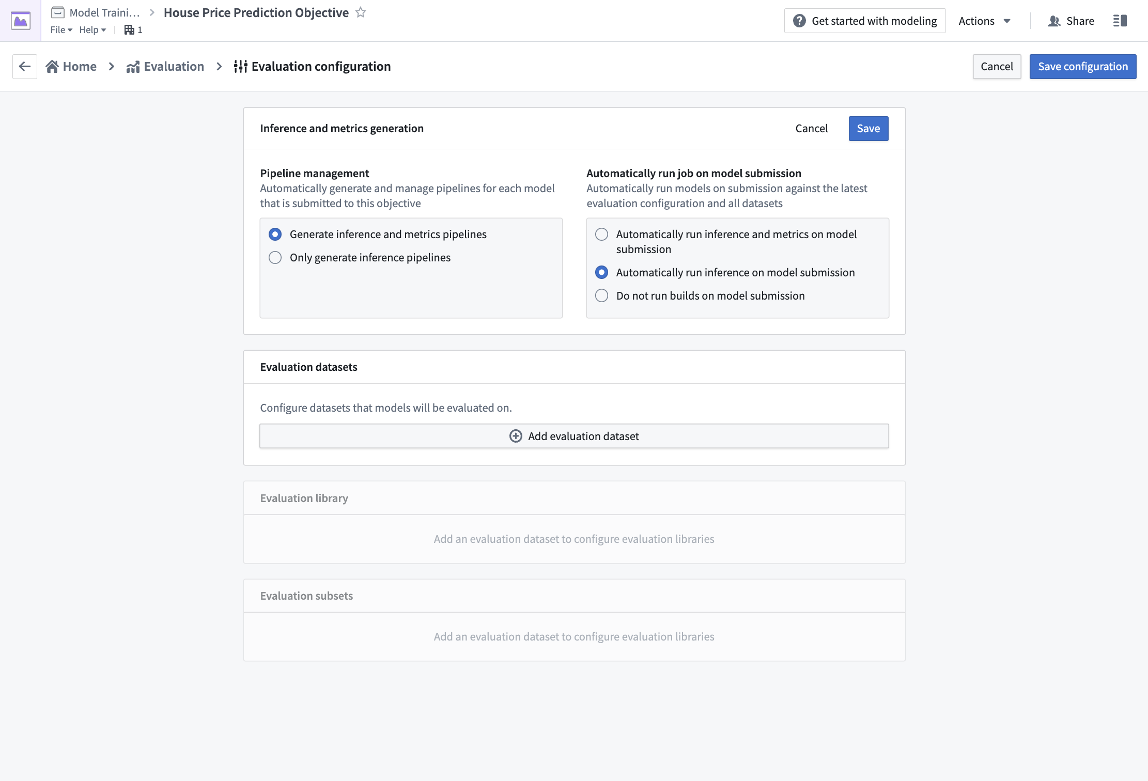The image size is (1148, 781).
Task: Click the Evaluation datasets header
Action: click(308, 367)
